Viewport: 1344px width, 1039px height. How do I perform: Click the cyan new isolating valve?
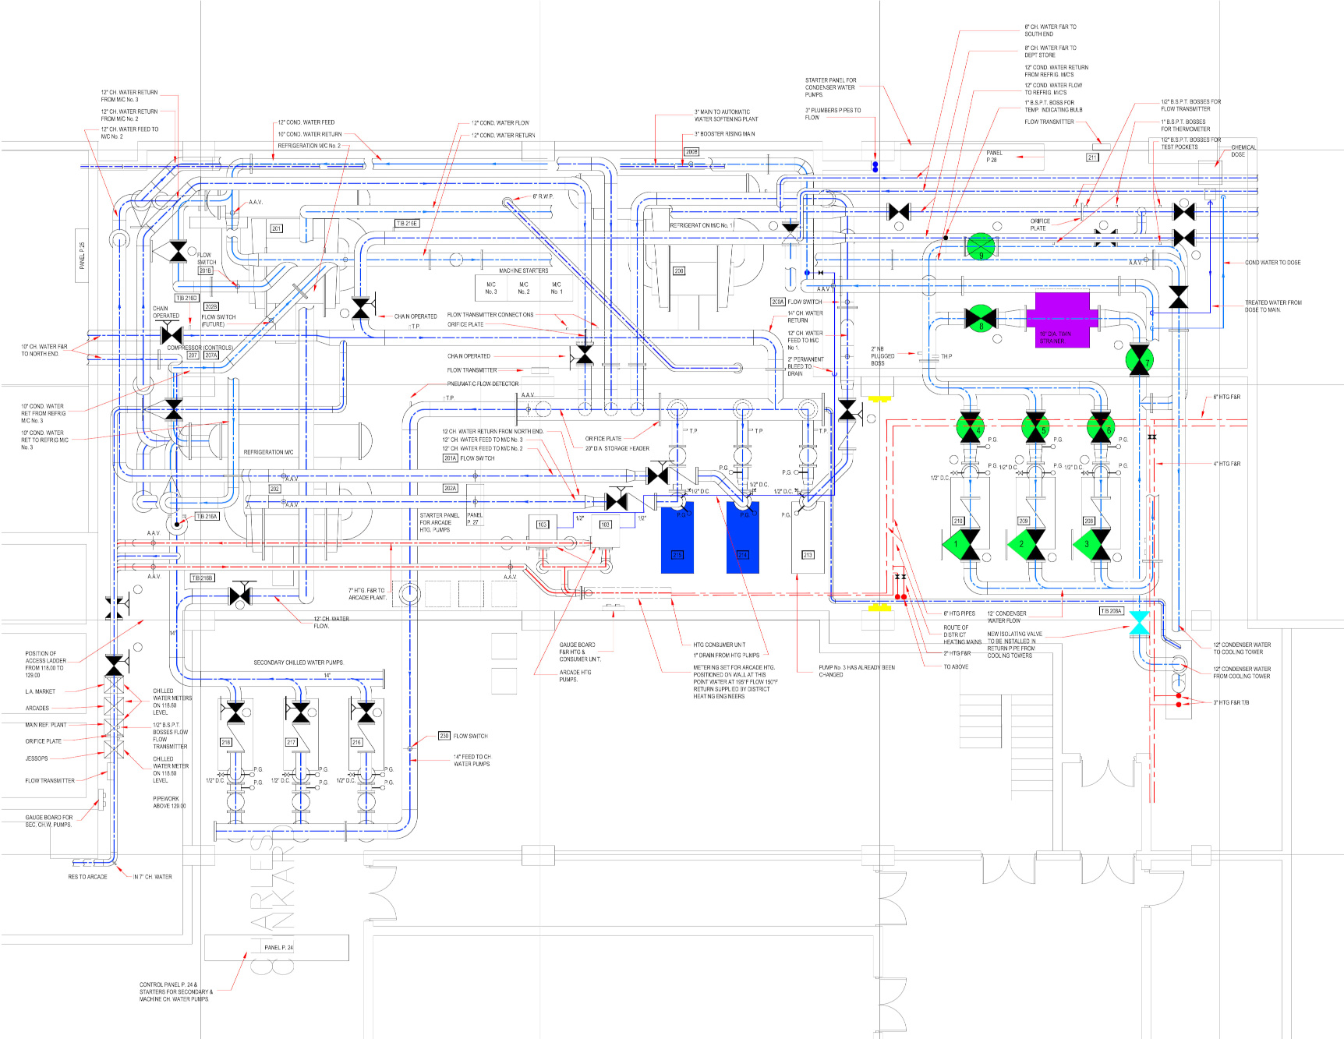click(1139, 623)
